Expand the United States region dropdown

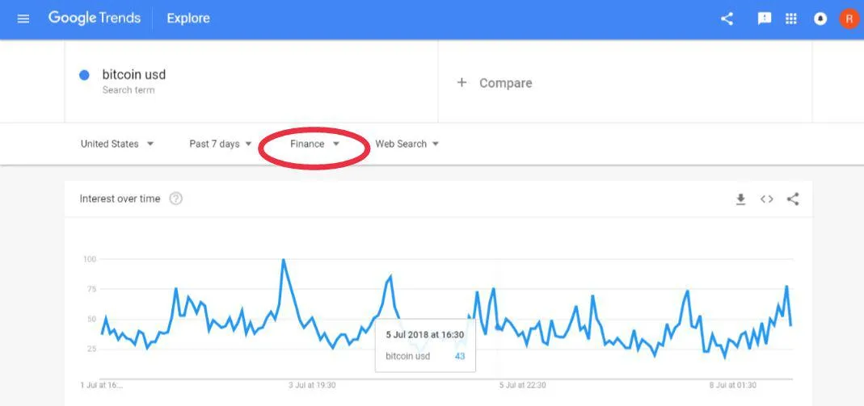(117, 144)
